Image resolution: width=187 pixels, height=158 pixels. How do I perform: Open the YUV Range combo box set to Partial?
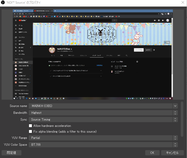click(103, 138)
